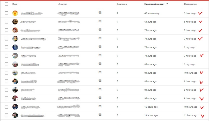This screenshot has width=209, height=121.
Task: Click the sort arrow beside Последний контакт
Action: (167, 4)
